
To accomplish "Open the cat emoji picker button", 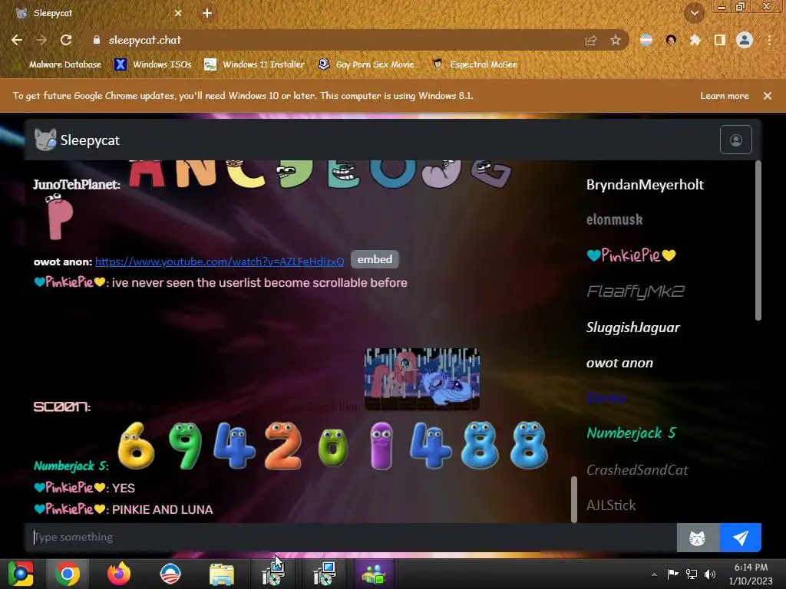I will 698,538.
